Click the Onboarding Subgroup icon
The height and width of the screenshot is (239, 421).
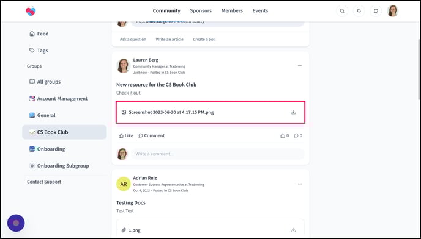[32, 166]
